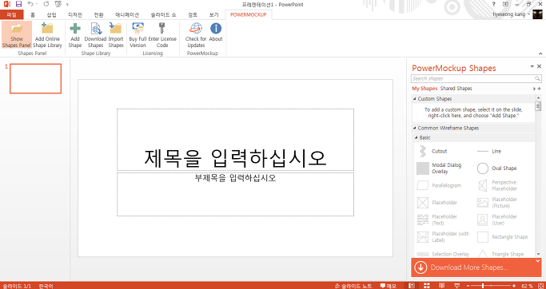Viewport: 546px width, 289px height.
Task: Save presentation with the quick access save icon
Action: tap(19, 4)
